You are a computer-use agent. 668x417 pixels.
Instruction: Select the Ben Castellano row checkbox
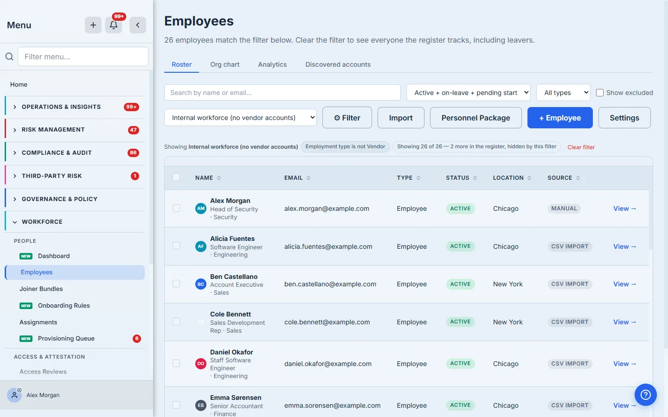click(x=176, y=284)
